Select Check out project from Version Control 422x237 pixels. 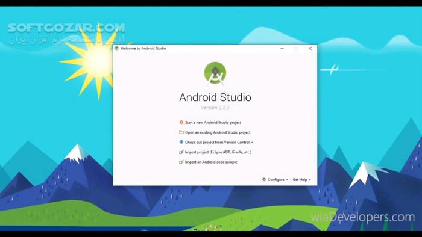point(218,142)
